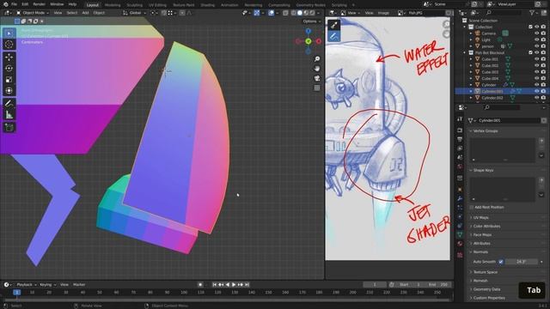Enable Add Rest Position checkbox
This screenshot has width=550, height=309.
point(472,208)
